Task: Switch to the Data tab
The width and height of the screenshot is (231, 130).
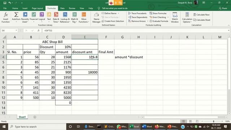Action: point(62,8)
